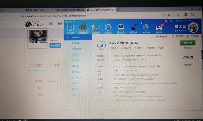Add page to favorites with star icon
The image size is (203, 121).
coord(169,15)
